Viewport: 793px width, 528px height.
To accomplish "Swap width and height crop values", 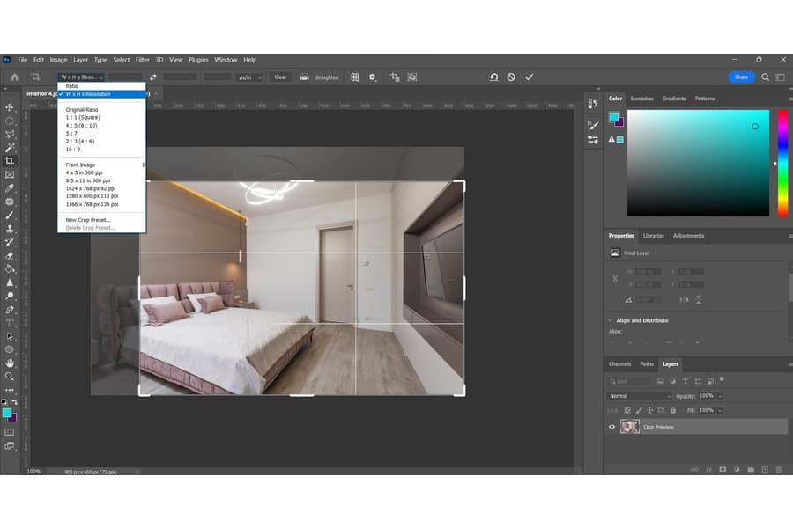I will pyautogui.click(x=152, y=77).
